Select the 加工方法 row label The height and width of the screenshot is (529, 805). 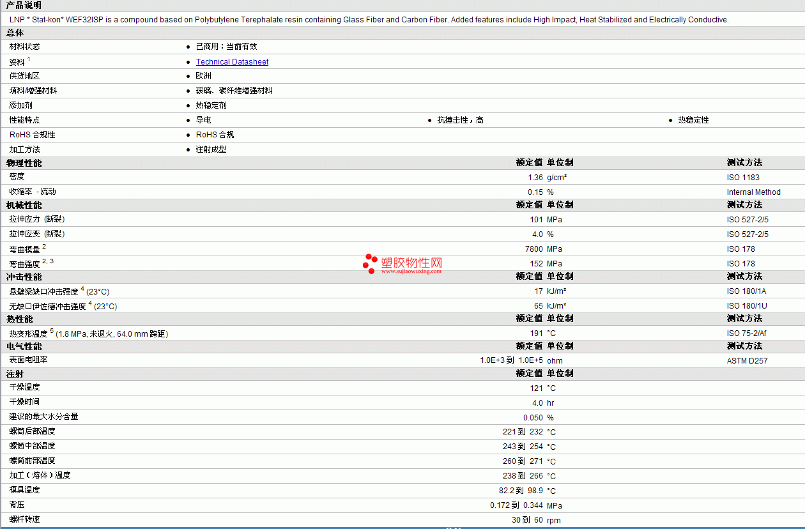[24, 149]
